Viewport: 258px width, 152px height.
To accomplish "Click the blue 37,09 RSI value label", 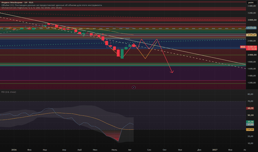I will (250, 124).
